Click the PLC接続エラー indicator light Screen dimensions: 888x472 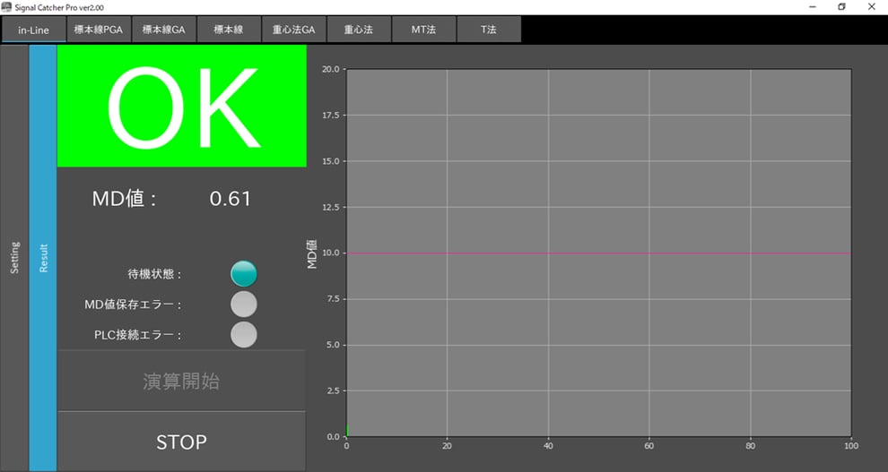[243, 335]
